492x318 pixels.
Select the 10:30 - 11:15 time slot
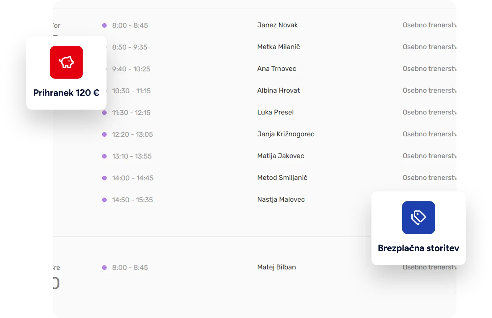tap(131, 91)
